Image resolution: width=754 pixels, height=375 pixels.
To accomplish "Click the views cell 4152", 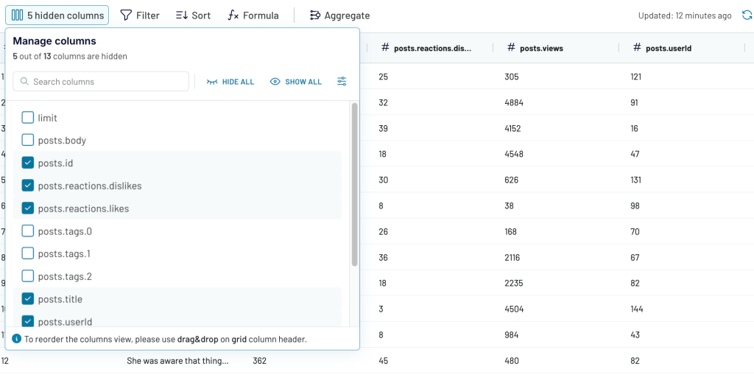I will (513, 128).
